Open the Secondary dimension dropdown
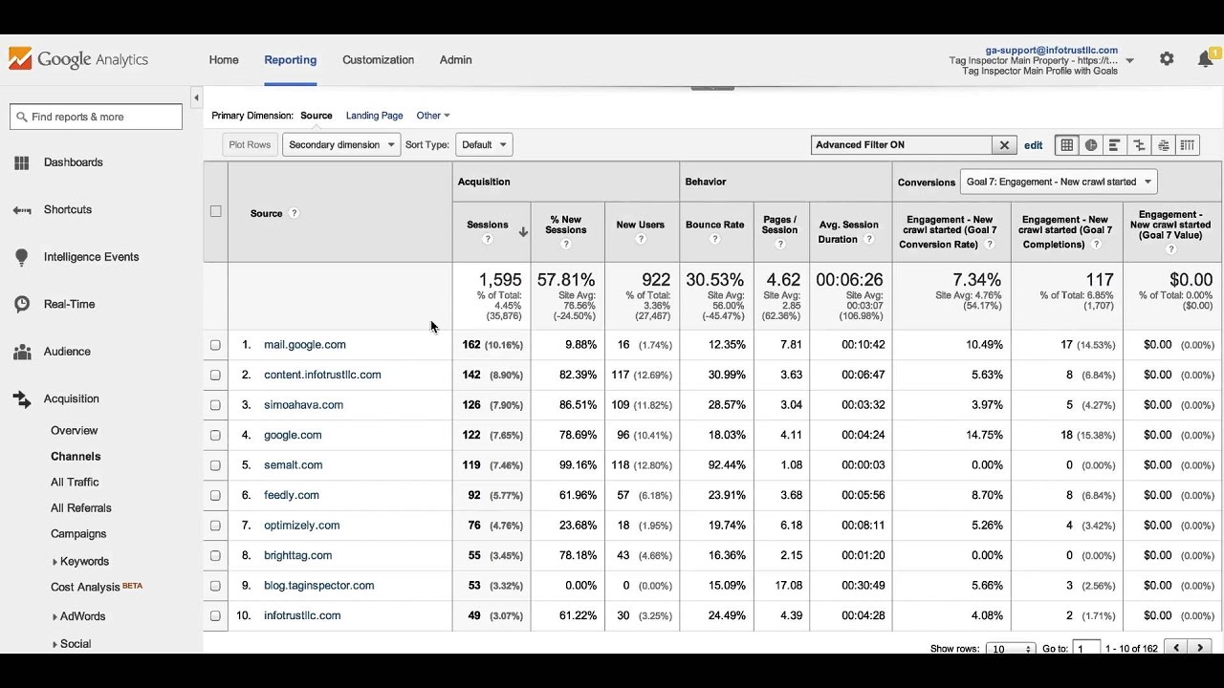This screenshot has height=688, width=1224. click(x=341, y=145)
